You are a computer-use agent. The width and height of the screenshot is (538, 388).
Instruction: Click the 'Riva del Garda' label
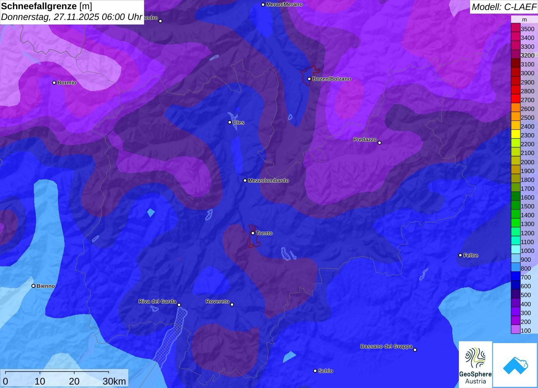157,302
